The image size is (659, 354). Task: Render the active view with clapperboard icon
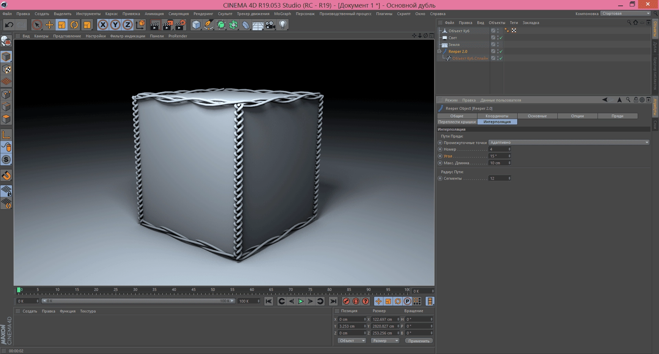pyautogui.click(x=155, y=25)
